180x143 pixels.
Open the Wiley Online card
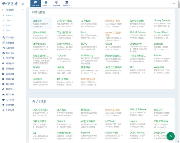click(x=65, y=47)
